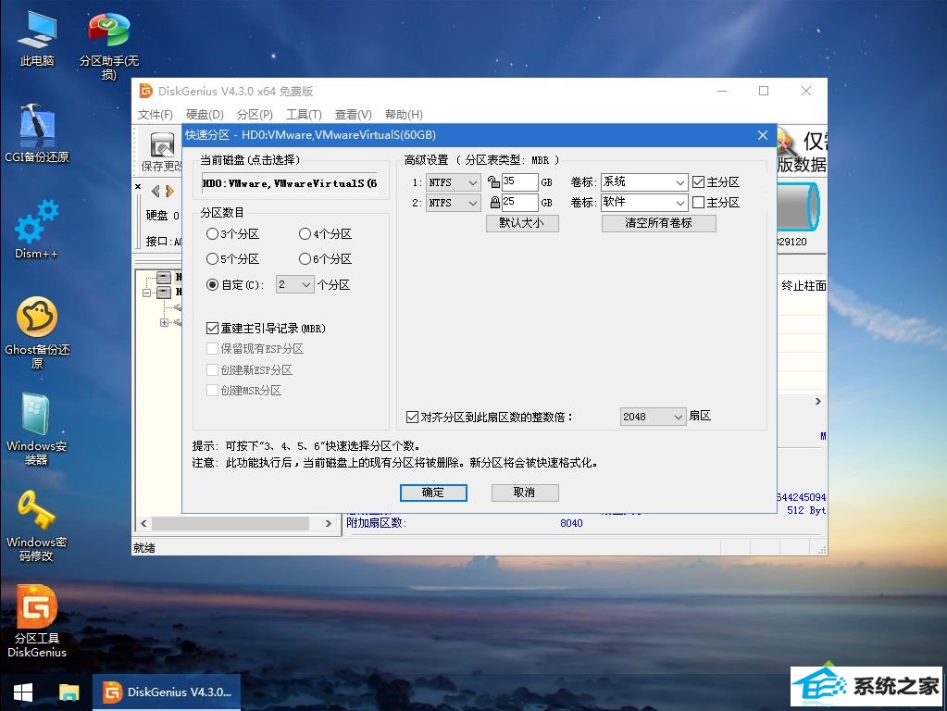
Task: Maximize the DiskGenius window
Action: click(764, 92)
